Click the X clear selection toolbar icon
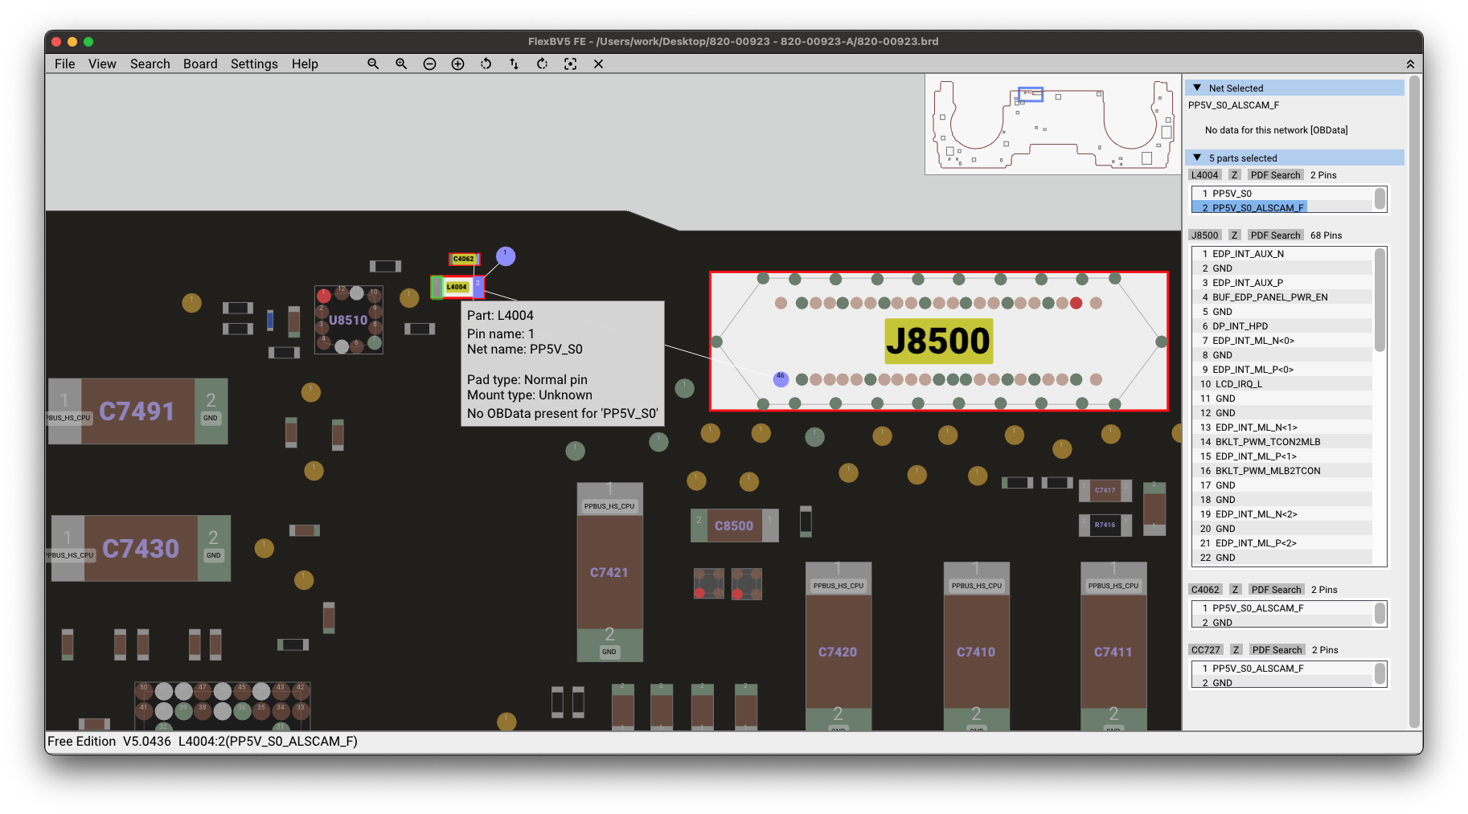 pyautogui.click(x=598, y=63)
